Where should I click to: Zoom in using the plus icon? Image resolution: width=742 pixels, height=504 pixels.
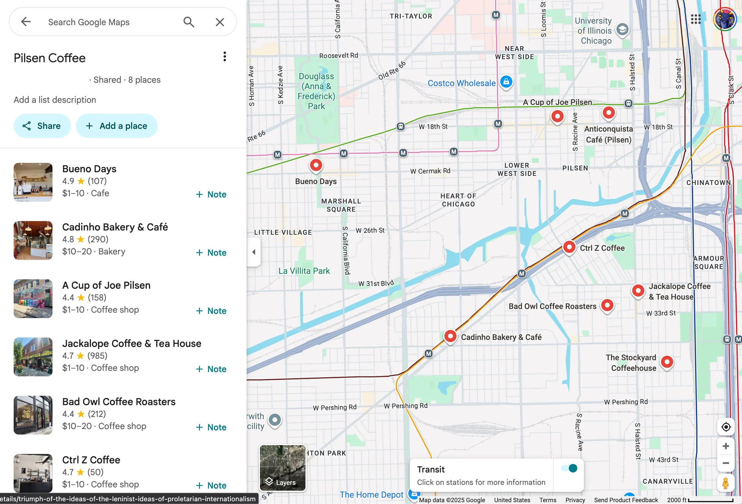[x=726, y=446]
